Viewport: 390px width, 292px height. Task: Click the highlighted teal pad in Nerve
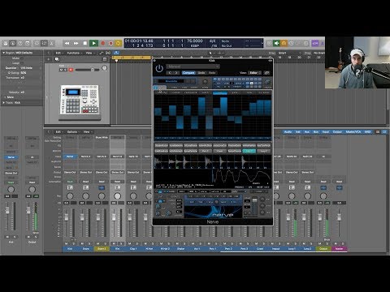point(249,151)
